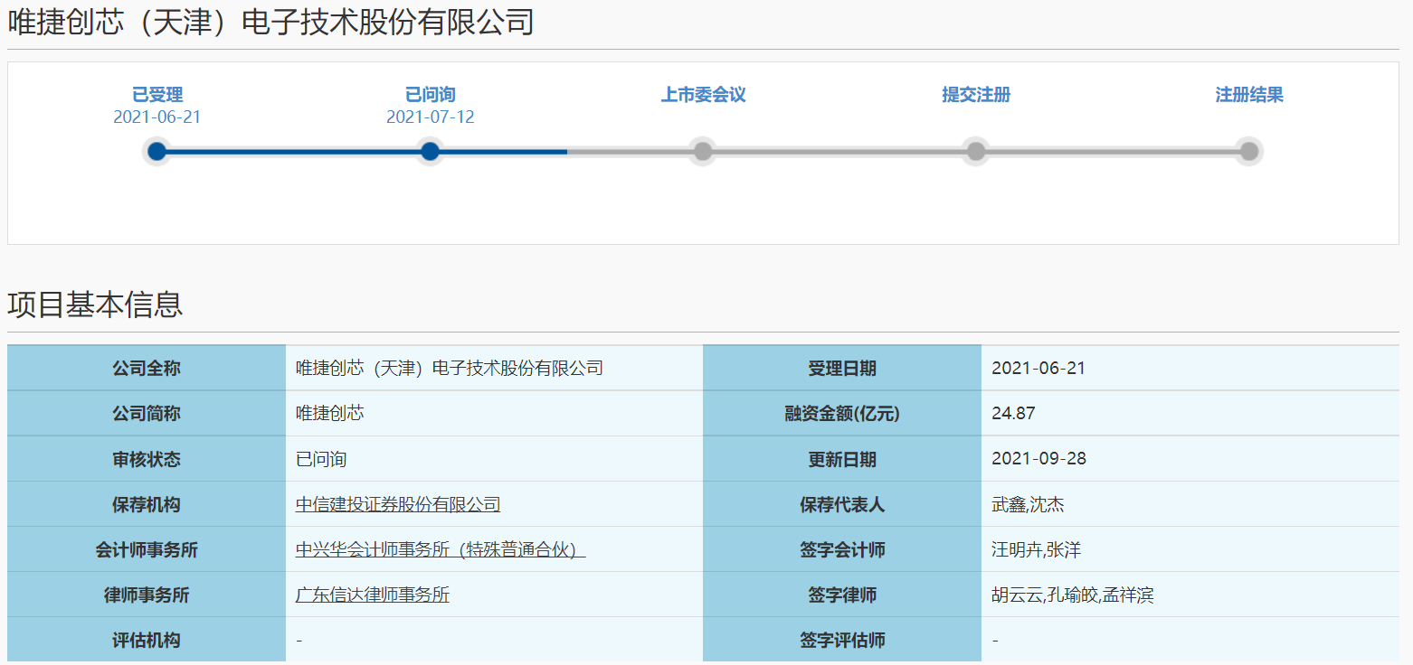Image resolution: width=1413 pixels, height=665 pixels.
Task: Click the company full name value cell
Action: pos(494,368)
